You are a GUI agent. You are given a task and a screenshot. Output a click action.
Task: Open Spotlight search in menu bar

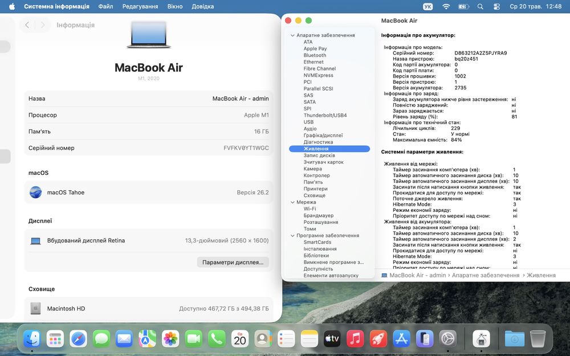[480, 6]
